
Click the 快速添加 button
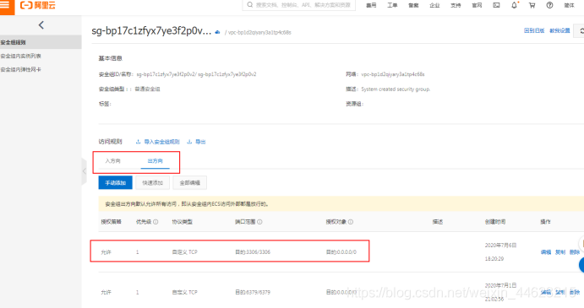point(152,182)
